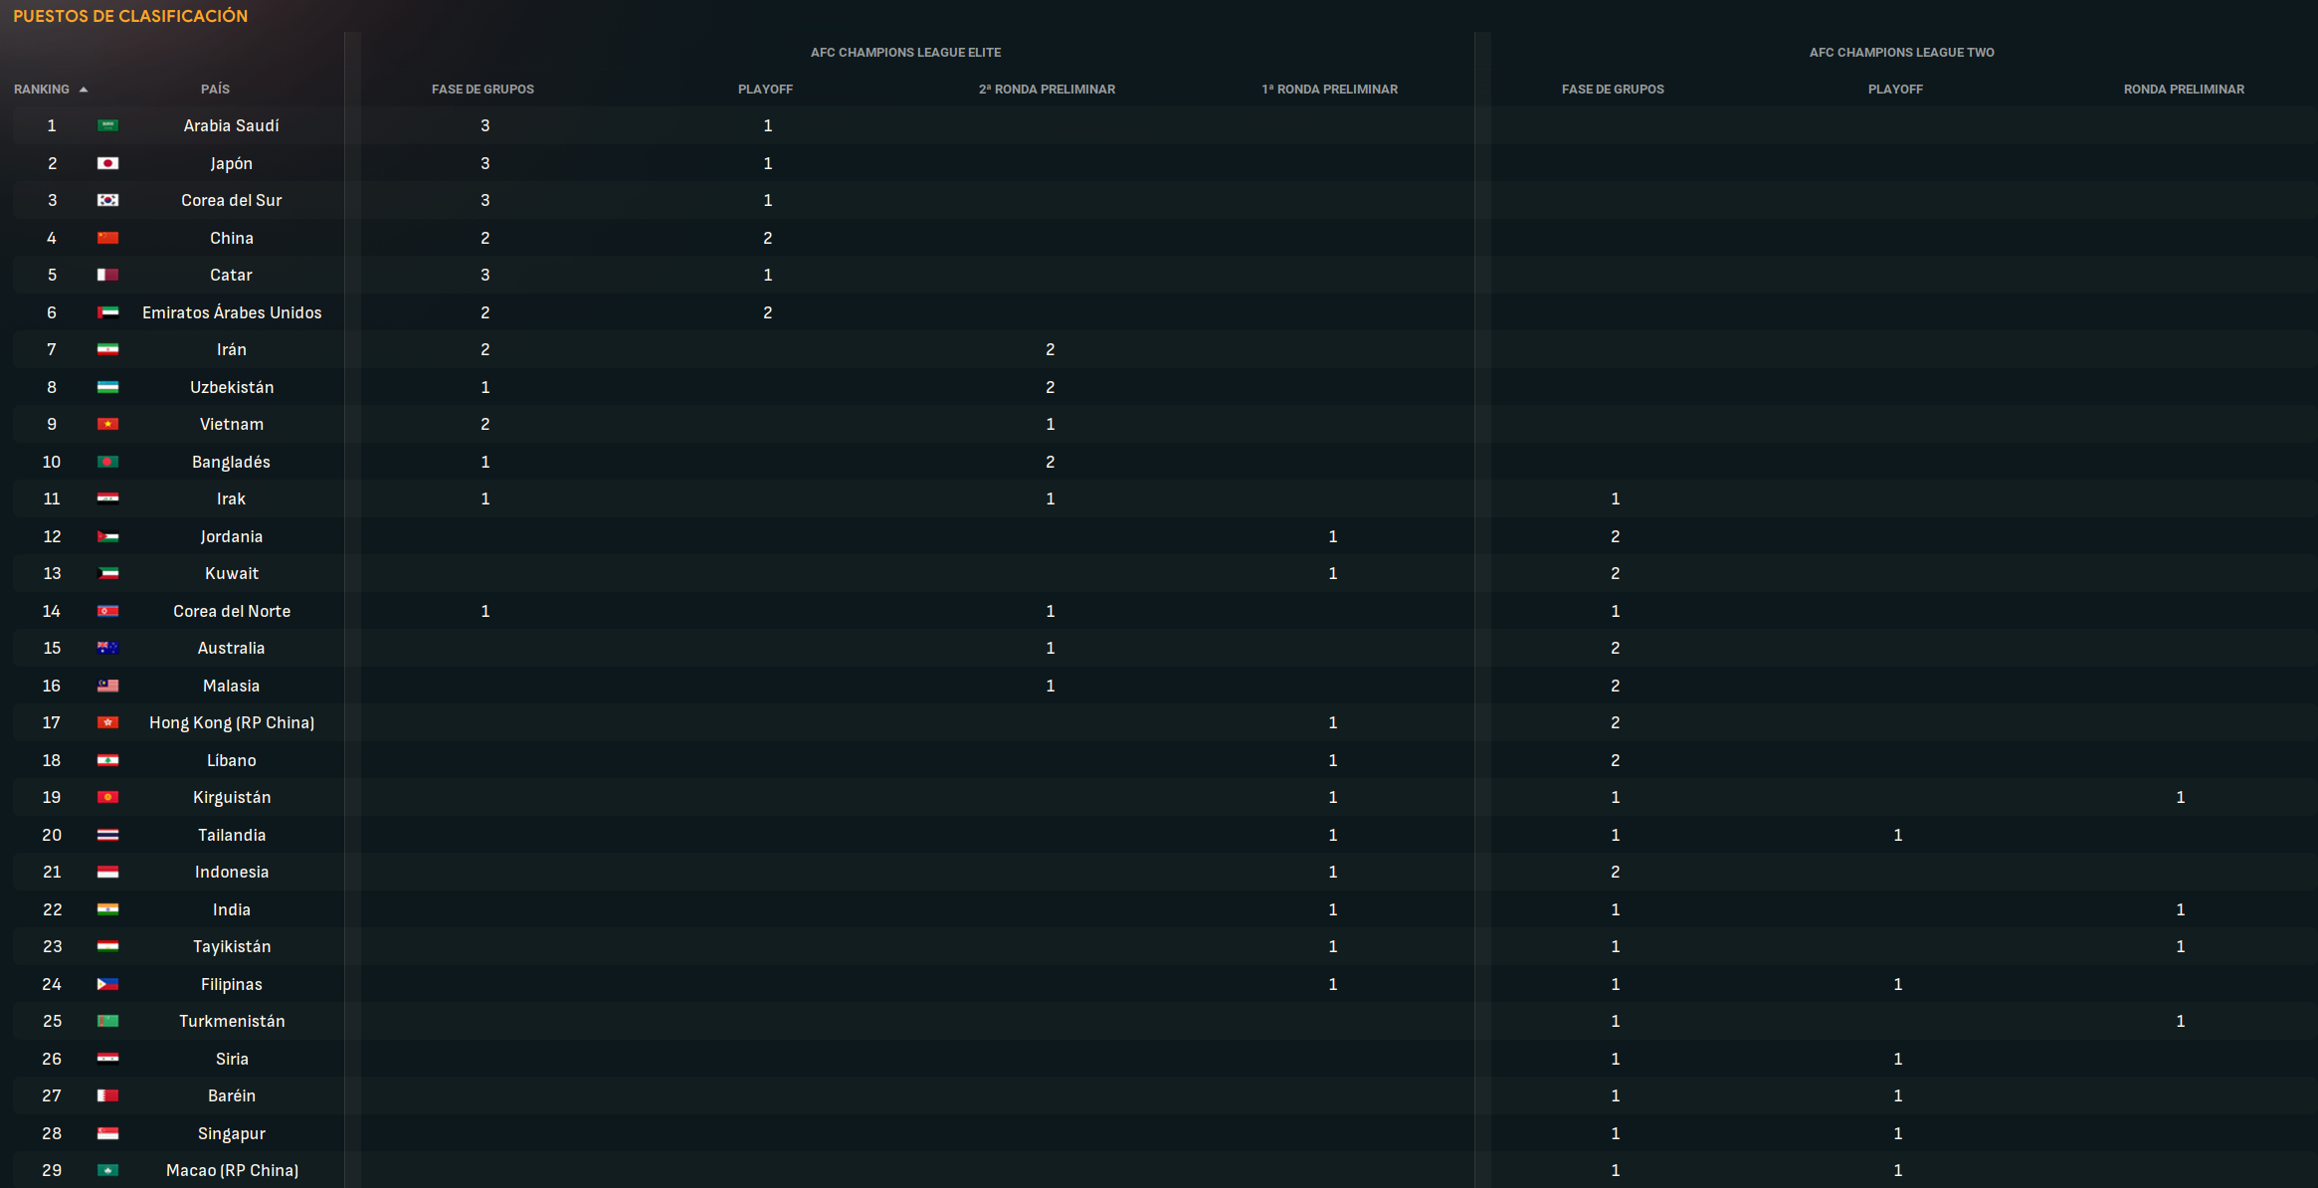Click the Japan flag icon
2318x1188 pixels.
coord(107,163)
